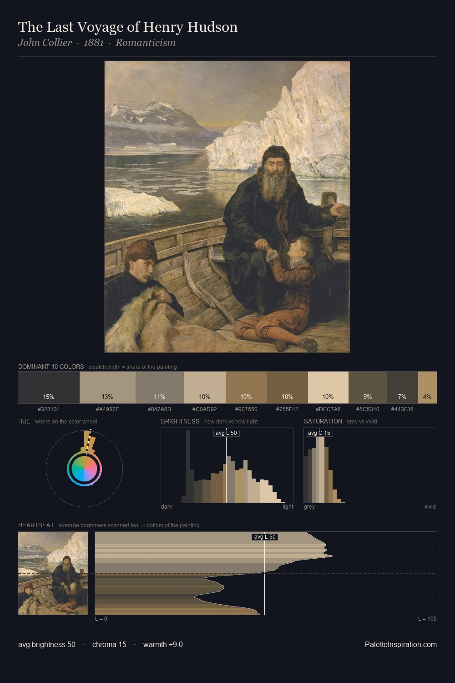The width and height of the screenshot is (455, 683).
Task: Click the style label "Romanticism"
Action: click(146, 43)
